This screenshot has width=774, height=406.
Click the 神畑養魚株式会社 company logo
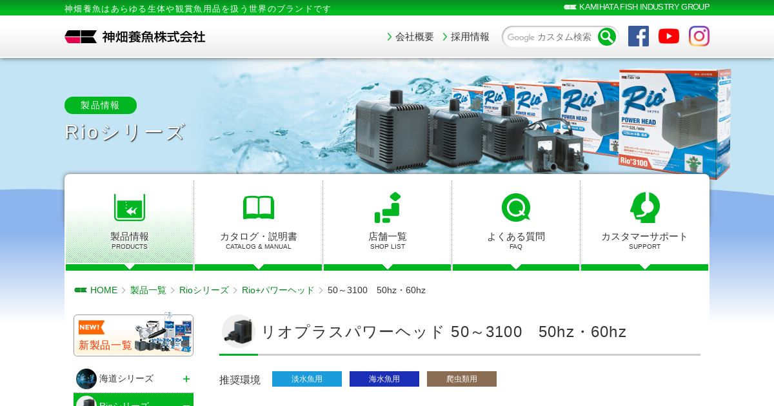135,37
